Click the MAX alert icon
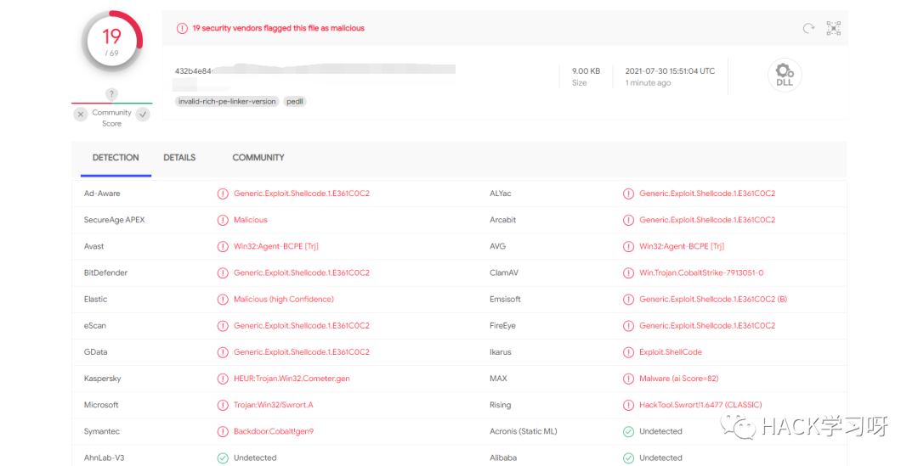 point(628,379)
